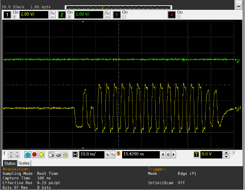The width and height of the screenshot is (245, 190).
Task: Click Trigger Mode Edge value
Action: [x=187, y=174]
